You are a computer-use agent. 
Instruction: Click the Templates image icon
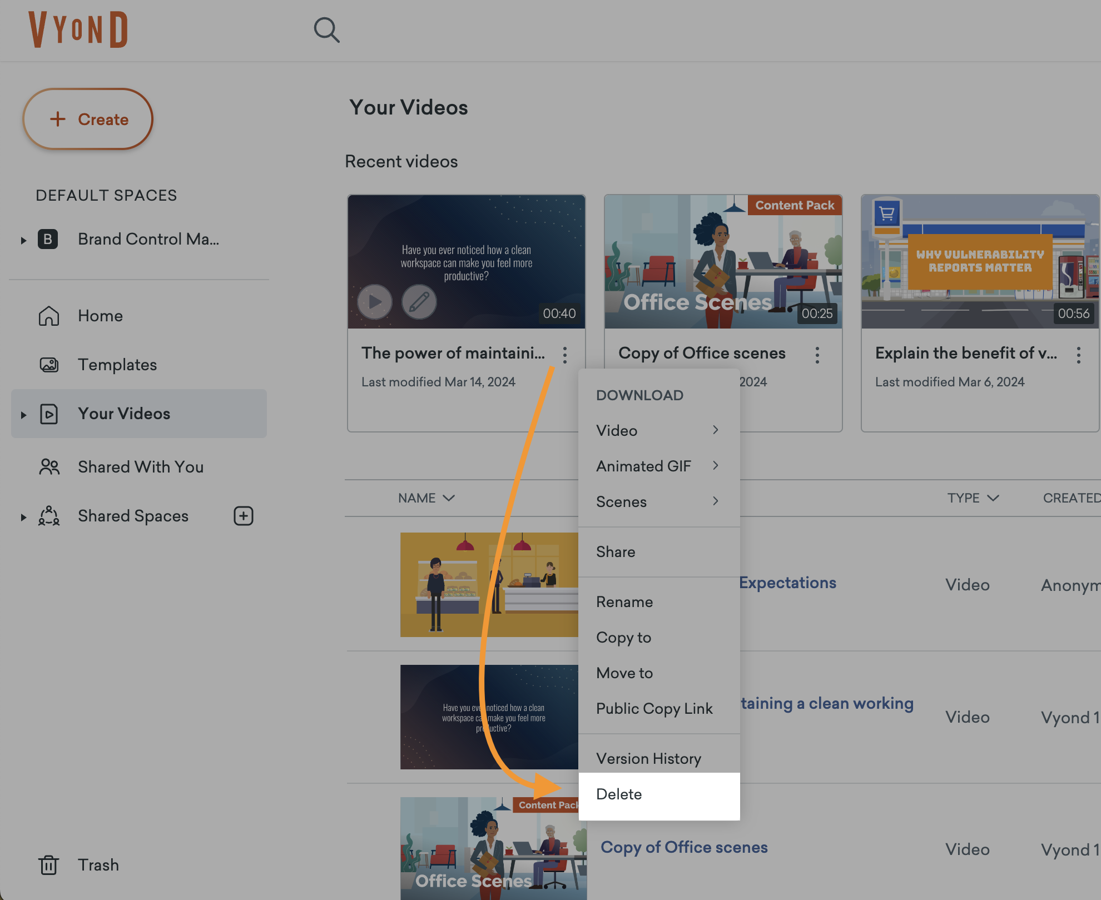click(x=49, y=365)
